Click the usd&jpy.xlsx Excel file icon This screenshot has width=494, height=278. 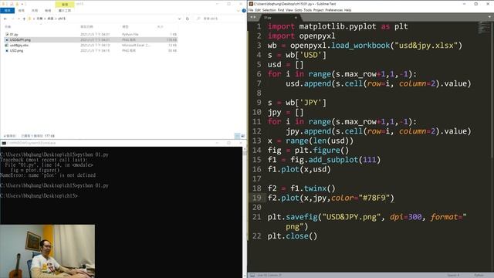pyautogui.click(x=7, y=45)
